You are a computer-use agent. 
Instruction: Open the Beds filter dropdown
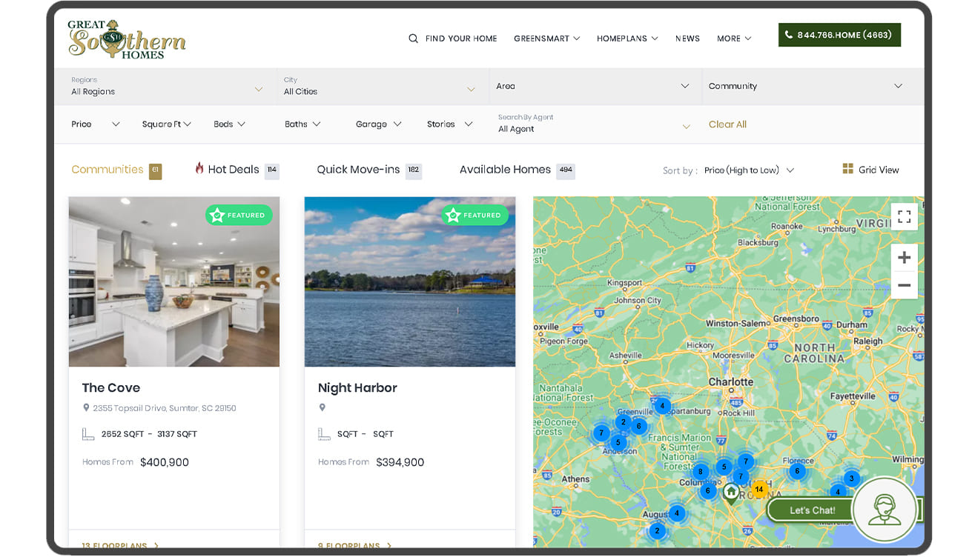pyautogui.click(x=229, y=124)
